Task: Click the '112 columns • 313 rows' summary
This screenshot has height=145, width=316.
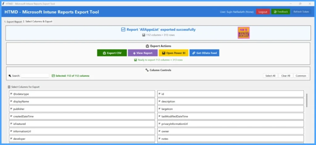Action: [160, 35]
